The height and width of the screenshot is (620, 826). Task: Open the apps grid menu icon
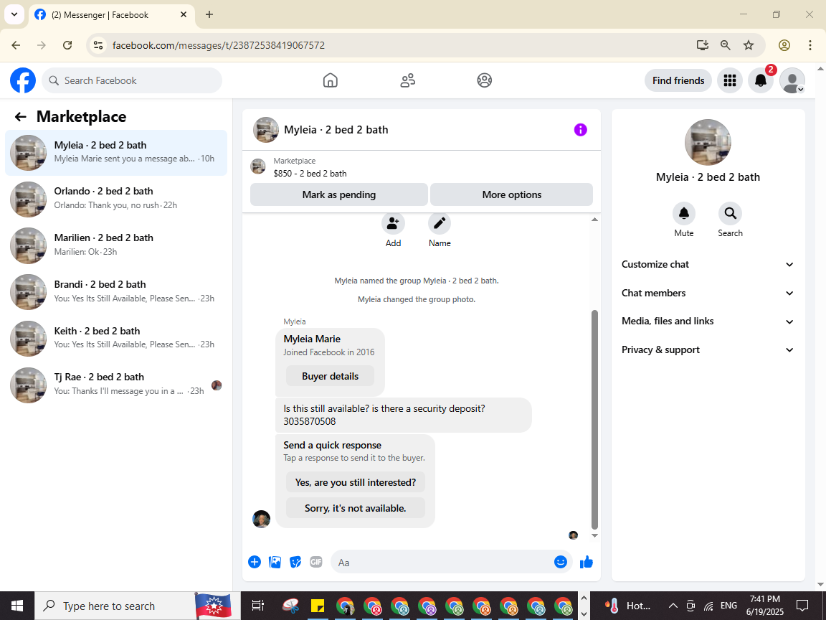pyautogui.click(x=730, y=80)
